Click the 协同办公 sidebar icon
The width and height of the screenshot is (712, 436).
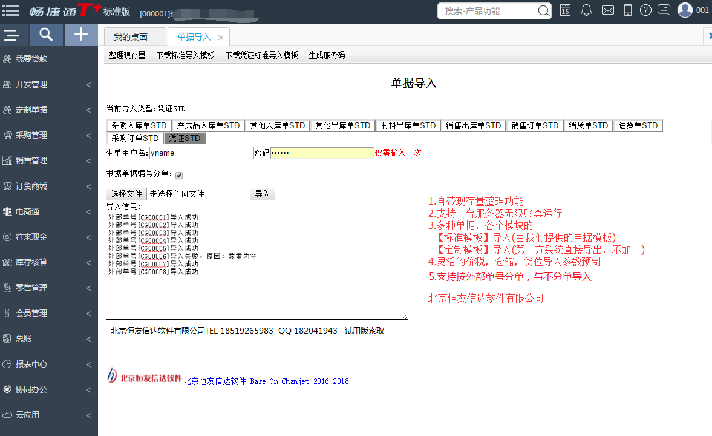[x=7, y=389]
